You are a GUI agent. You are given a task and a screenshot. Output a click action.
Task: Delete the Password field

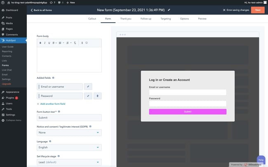tap(97, 96)
